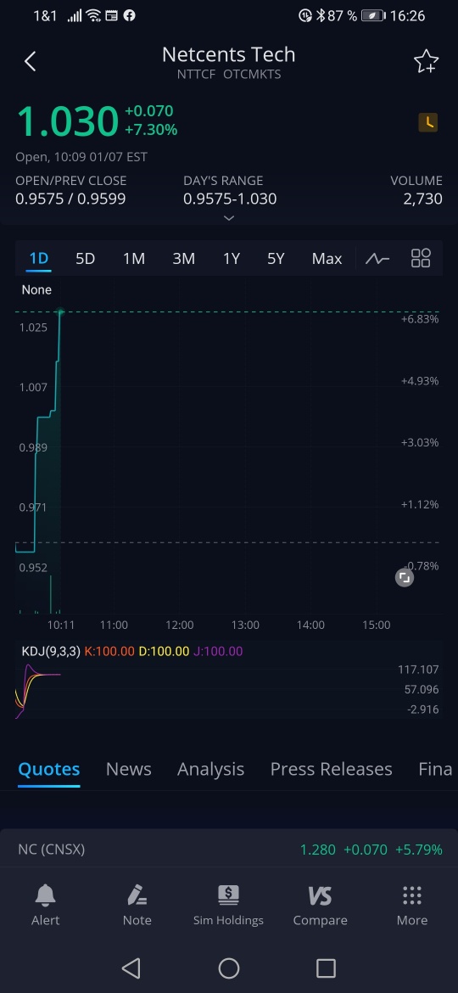Expand the chart to fullscreen
Viewport: 458px width, 993px height.
click(405, 578)
